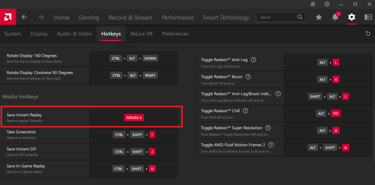Open the bug report tool icon
Image resolution: width=375 pixels, height=185 pixels.
click(x=313, y=4)
